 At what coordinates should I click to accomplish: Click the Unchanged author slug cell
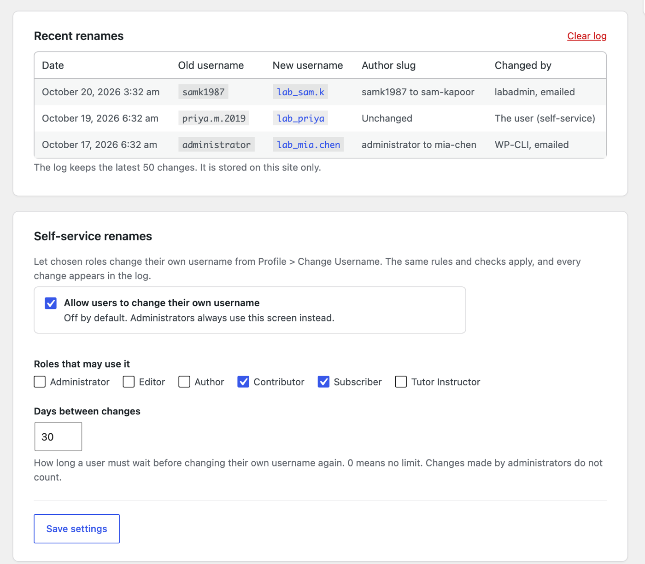[387, 118]
